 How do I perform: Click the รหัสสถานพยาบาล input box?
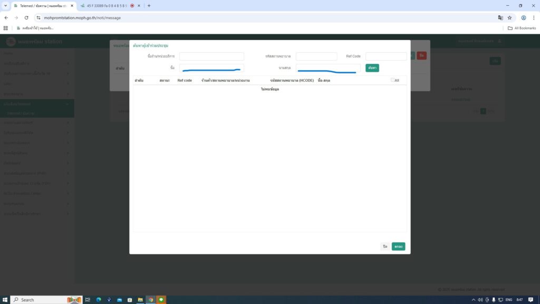click(x=316, y=56)
